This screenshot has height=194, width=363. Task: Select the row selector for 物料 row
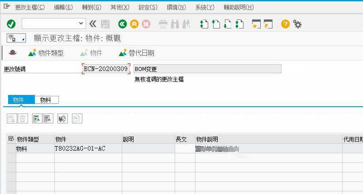11,148
